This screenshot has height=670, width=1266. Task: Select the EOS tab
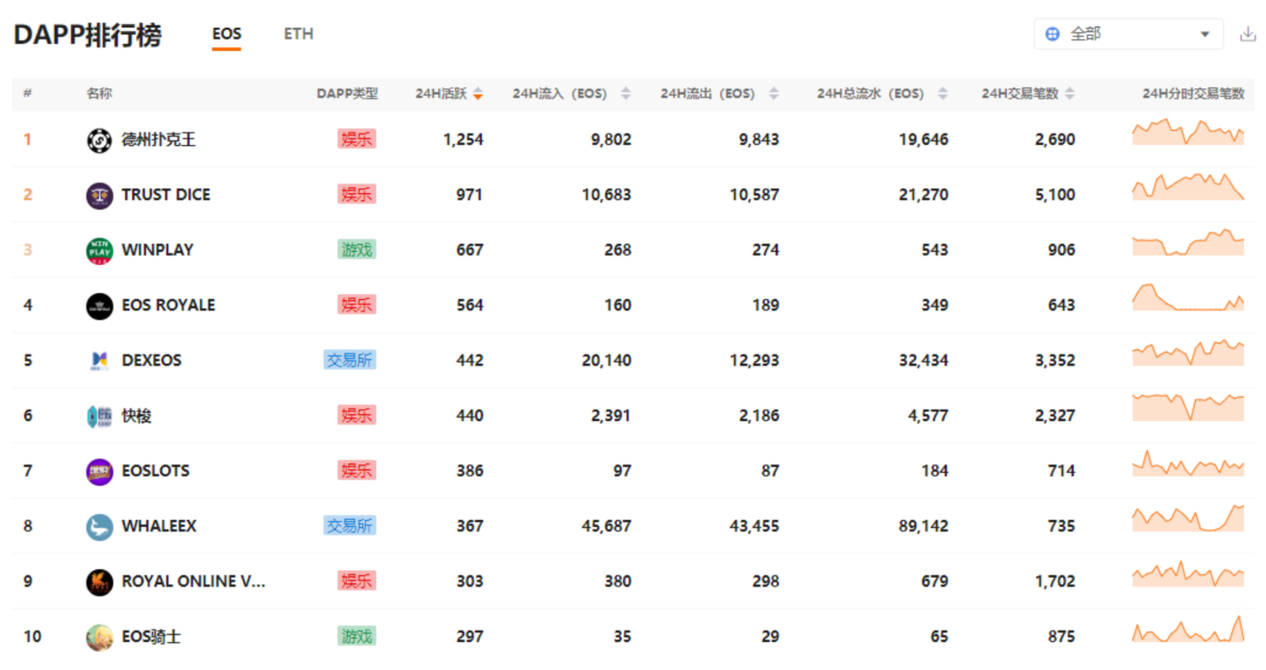coord(227,34)
